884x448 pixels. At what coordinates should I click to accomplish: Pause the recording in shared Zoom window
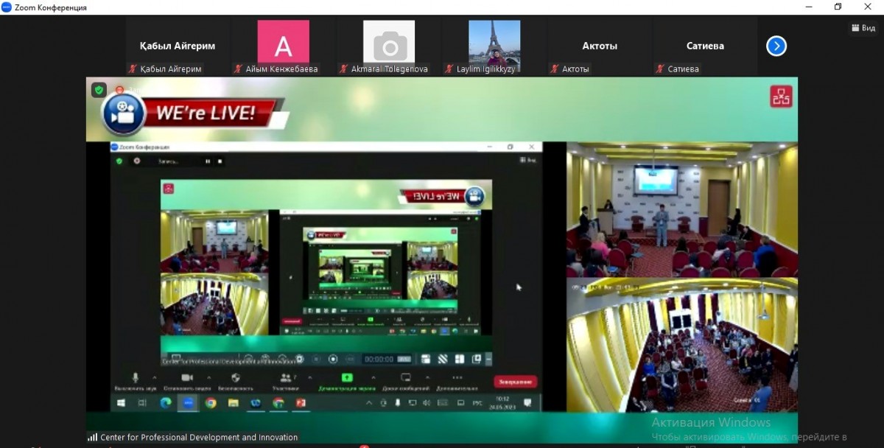point(208,161)
